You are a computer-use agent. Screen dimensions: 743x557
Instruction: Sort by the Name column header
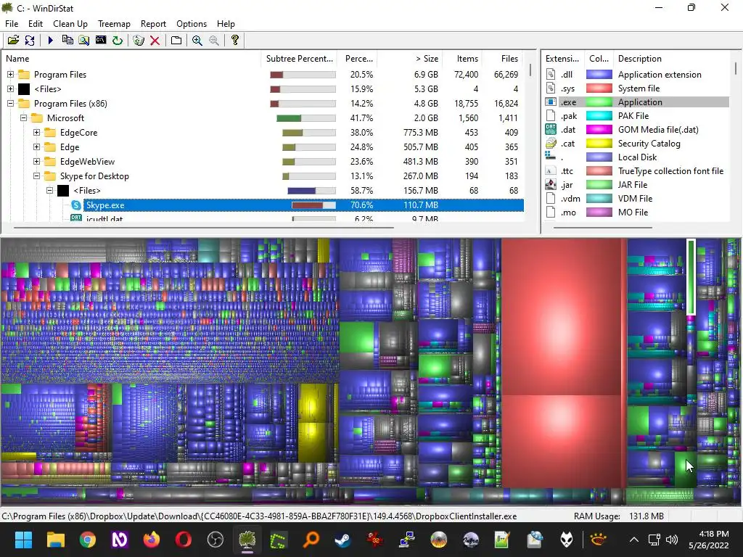(x=131, y=59)
